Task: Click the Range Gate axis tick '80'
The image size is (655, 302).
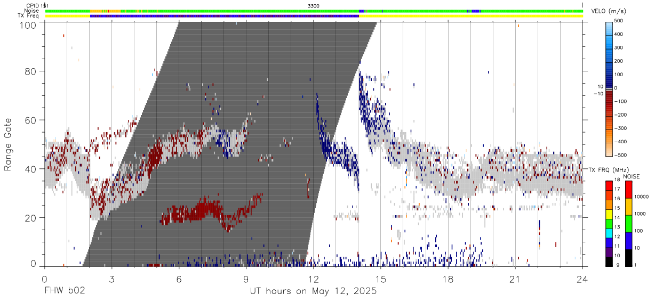Action: (31, 71)
